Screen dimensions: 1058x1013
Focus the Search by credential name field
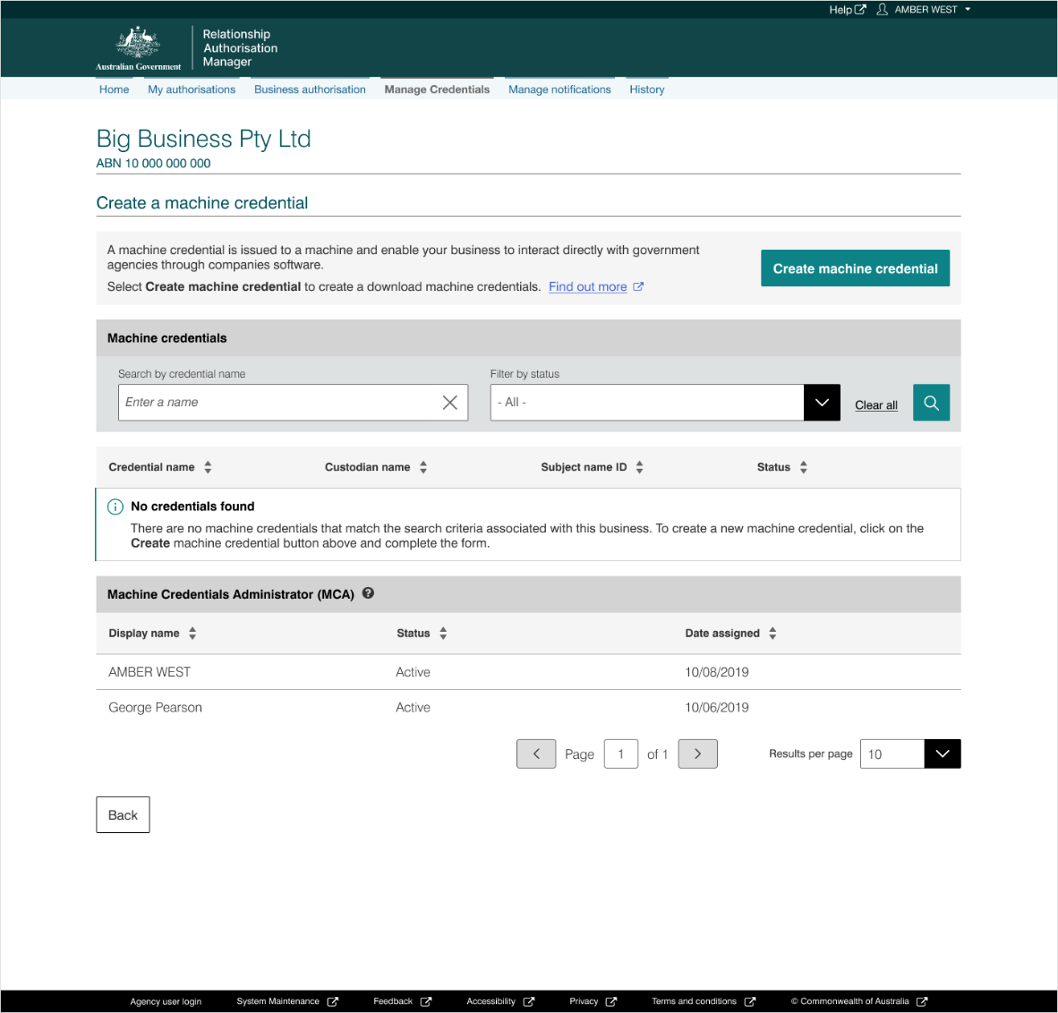pos(277,403)
